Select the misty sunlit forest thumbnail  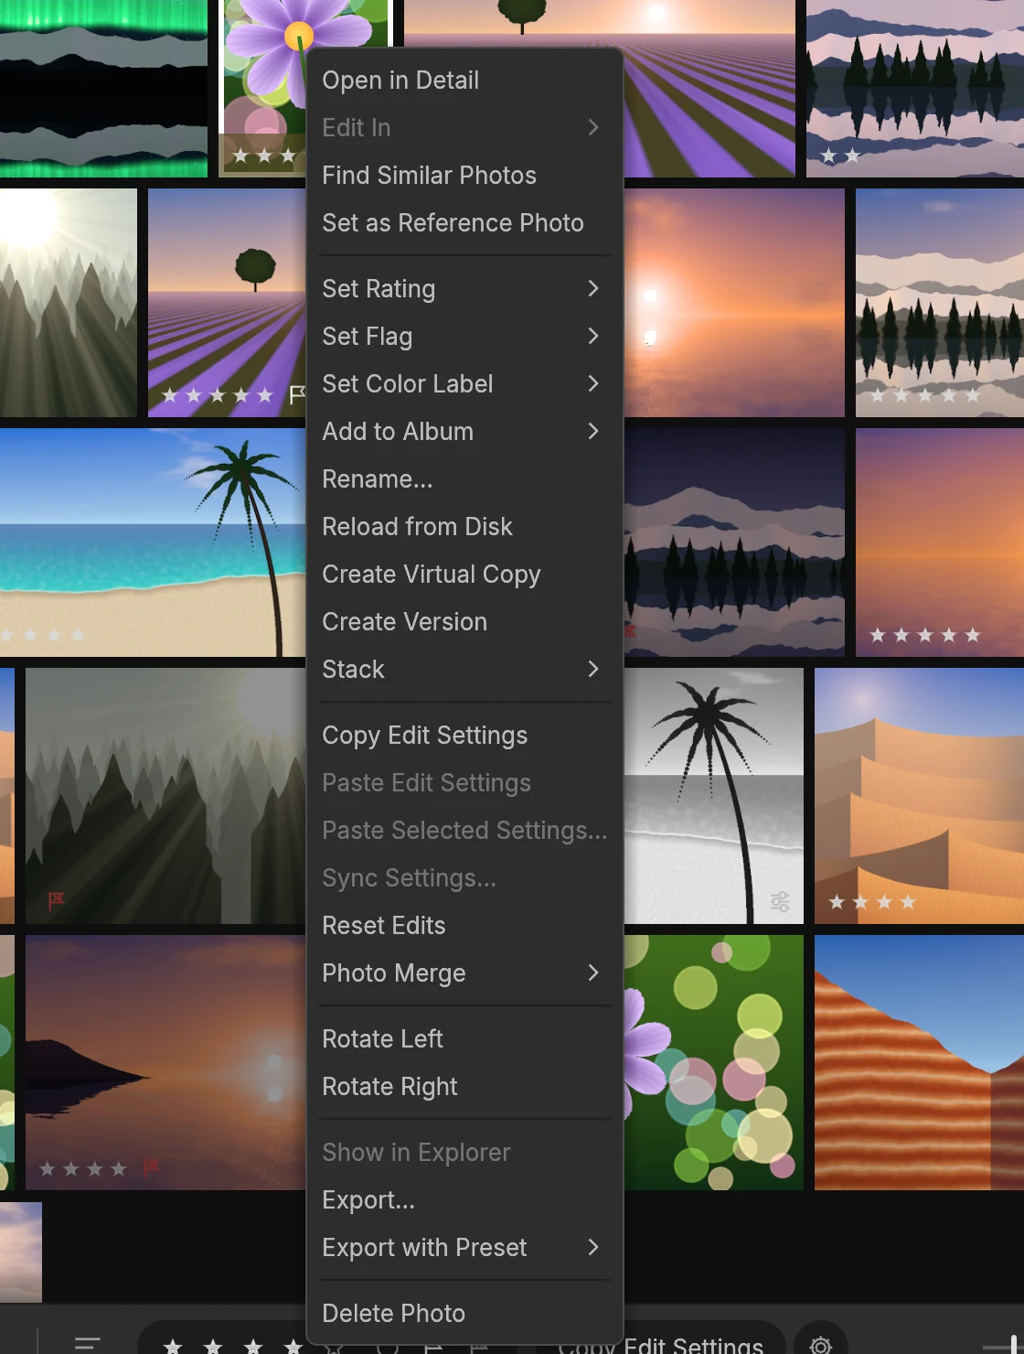[x=69, y=303]
